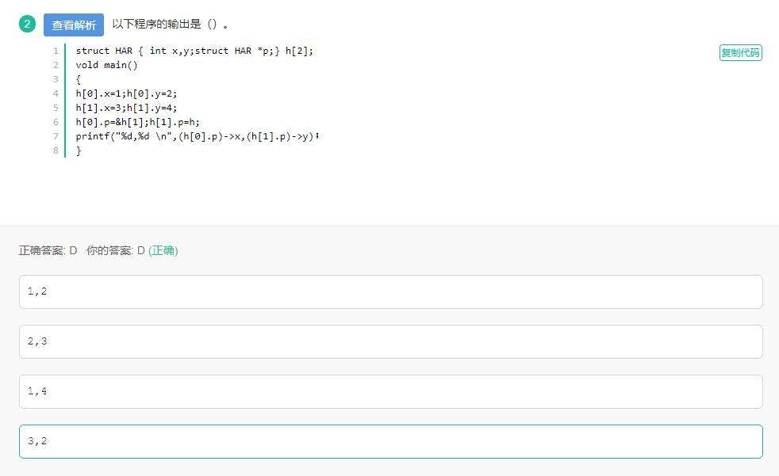
Task: Click the 正确答案: D label
Action: [x=48, y=250]
